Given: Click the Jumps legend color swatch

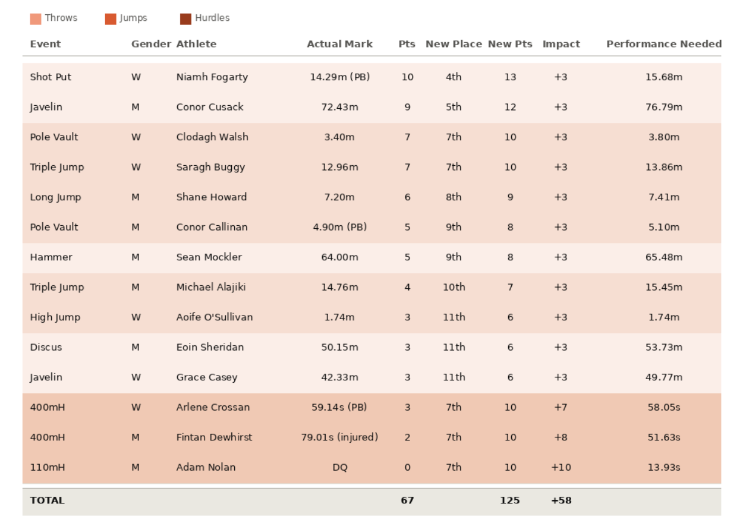Looking at the screenshot, I should coord(111,19).
